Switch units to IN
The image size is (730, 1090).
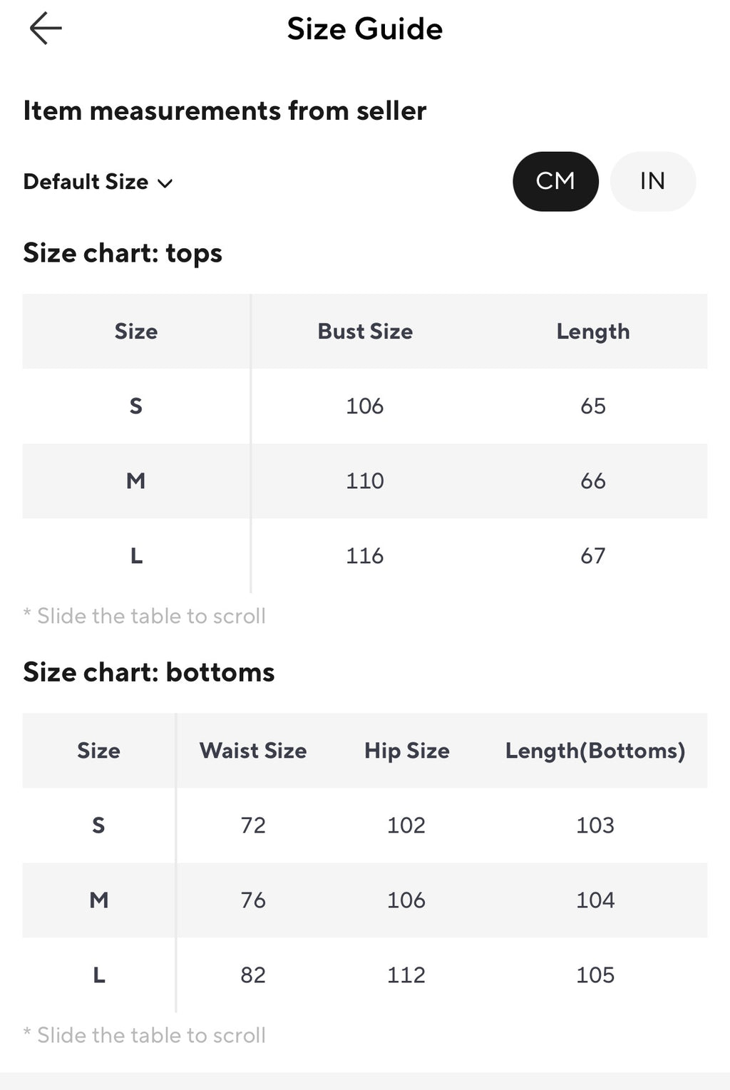[x=652, y=181]
